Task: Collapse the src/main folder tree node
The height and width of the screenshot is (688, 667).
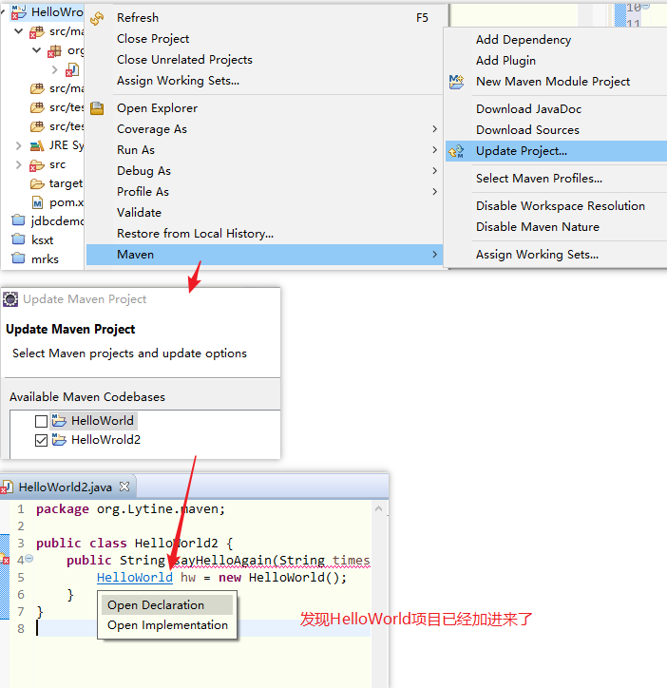Action: pyautogui.click(x=18, y=31)
